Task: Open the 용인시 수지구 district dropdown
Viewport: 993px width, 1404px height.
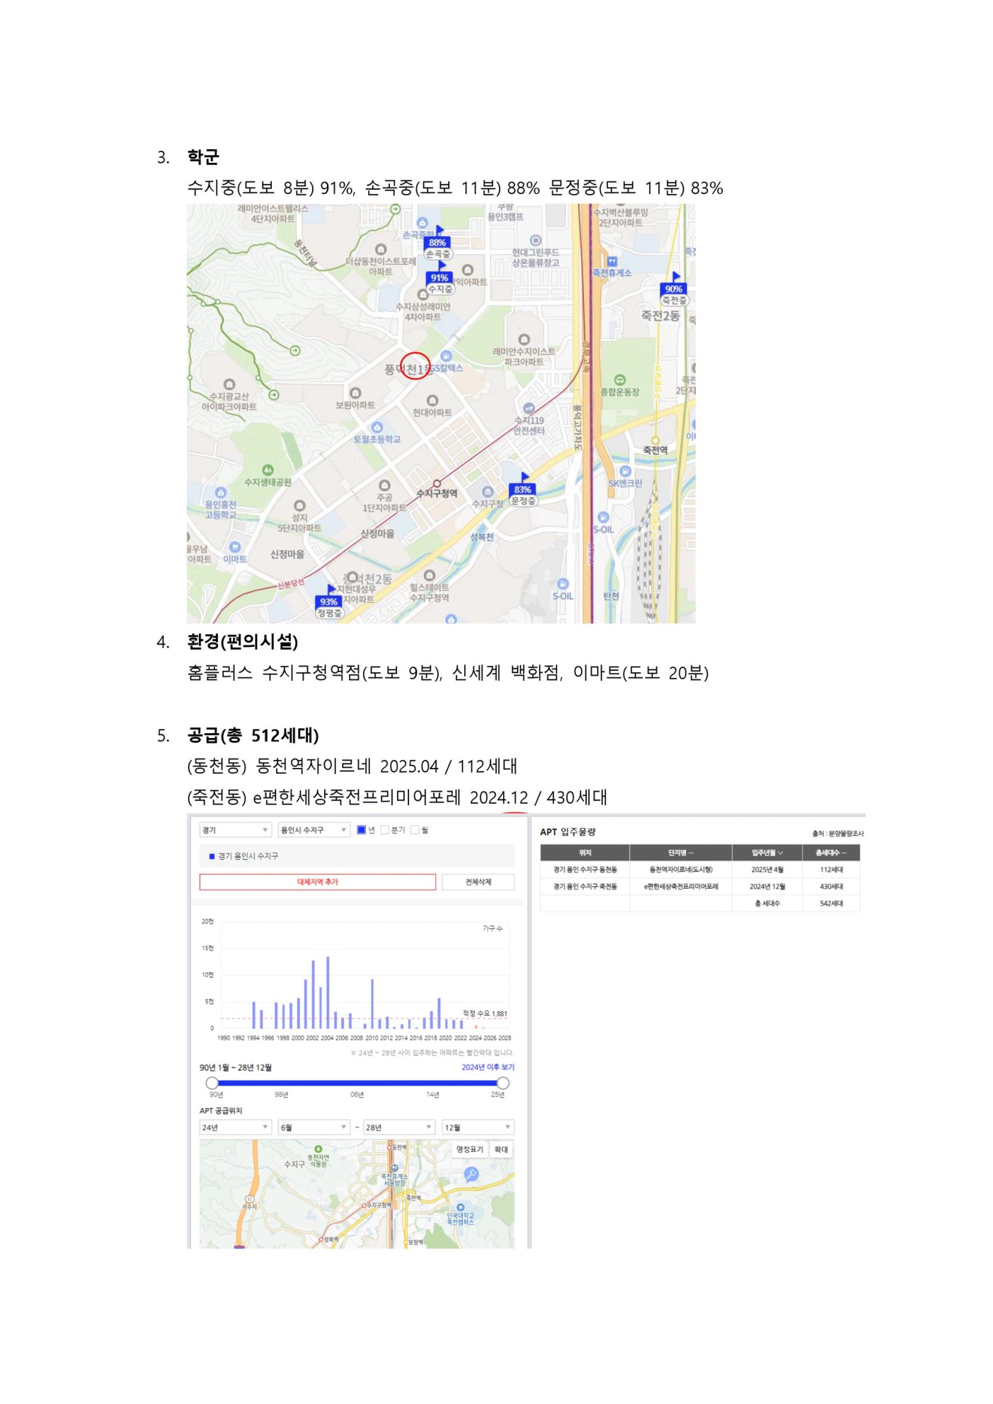Action: coord(314,830)
